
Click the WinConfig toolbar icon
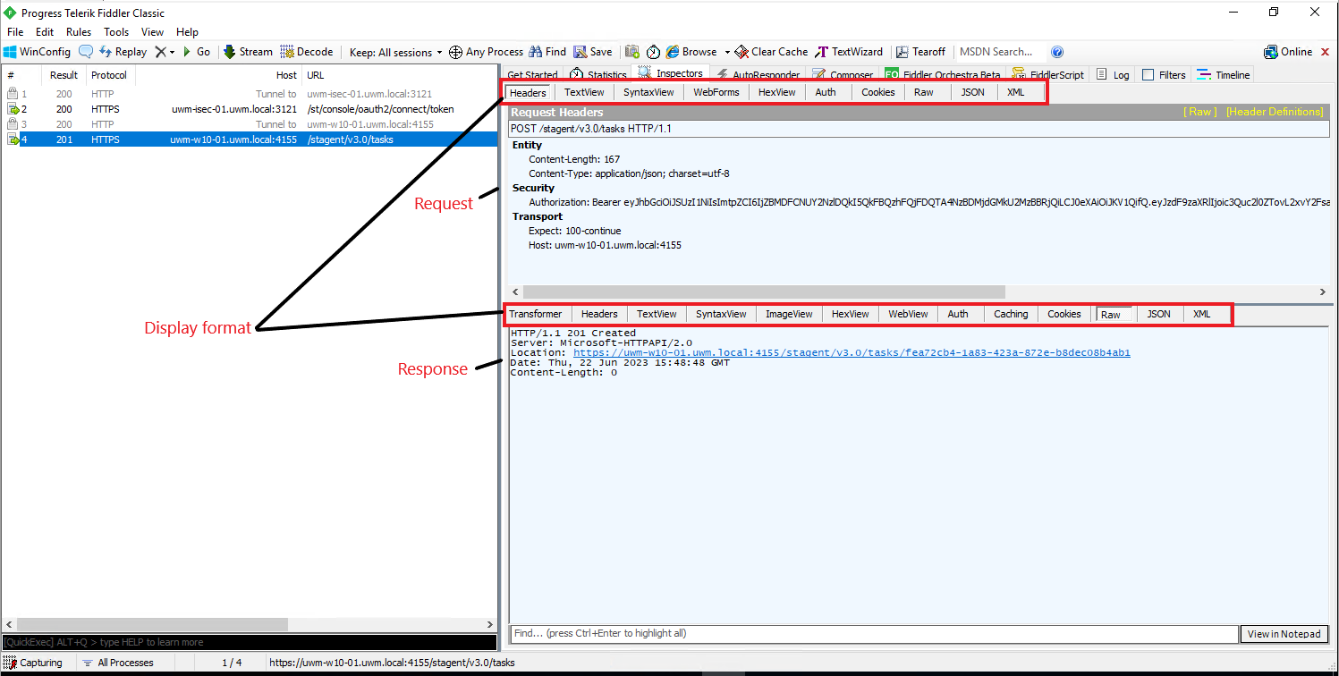click(12, 52)
